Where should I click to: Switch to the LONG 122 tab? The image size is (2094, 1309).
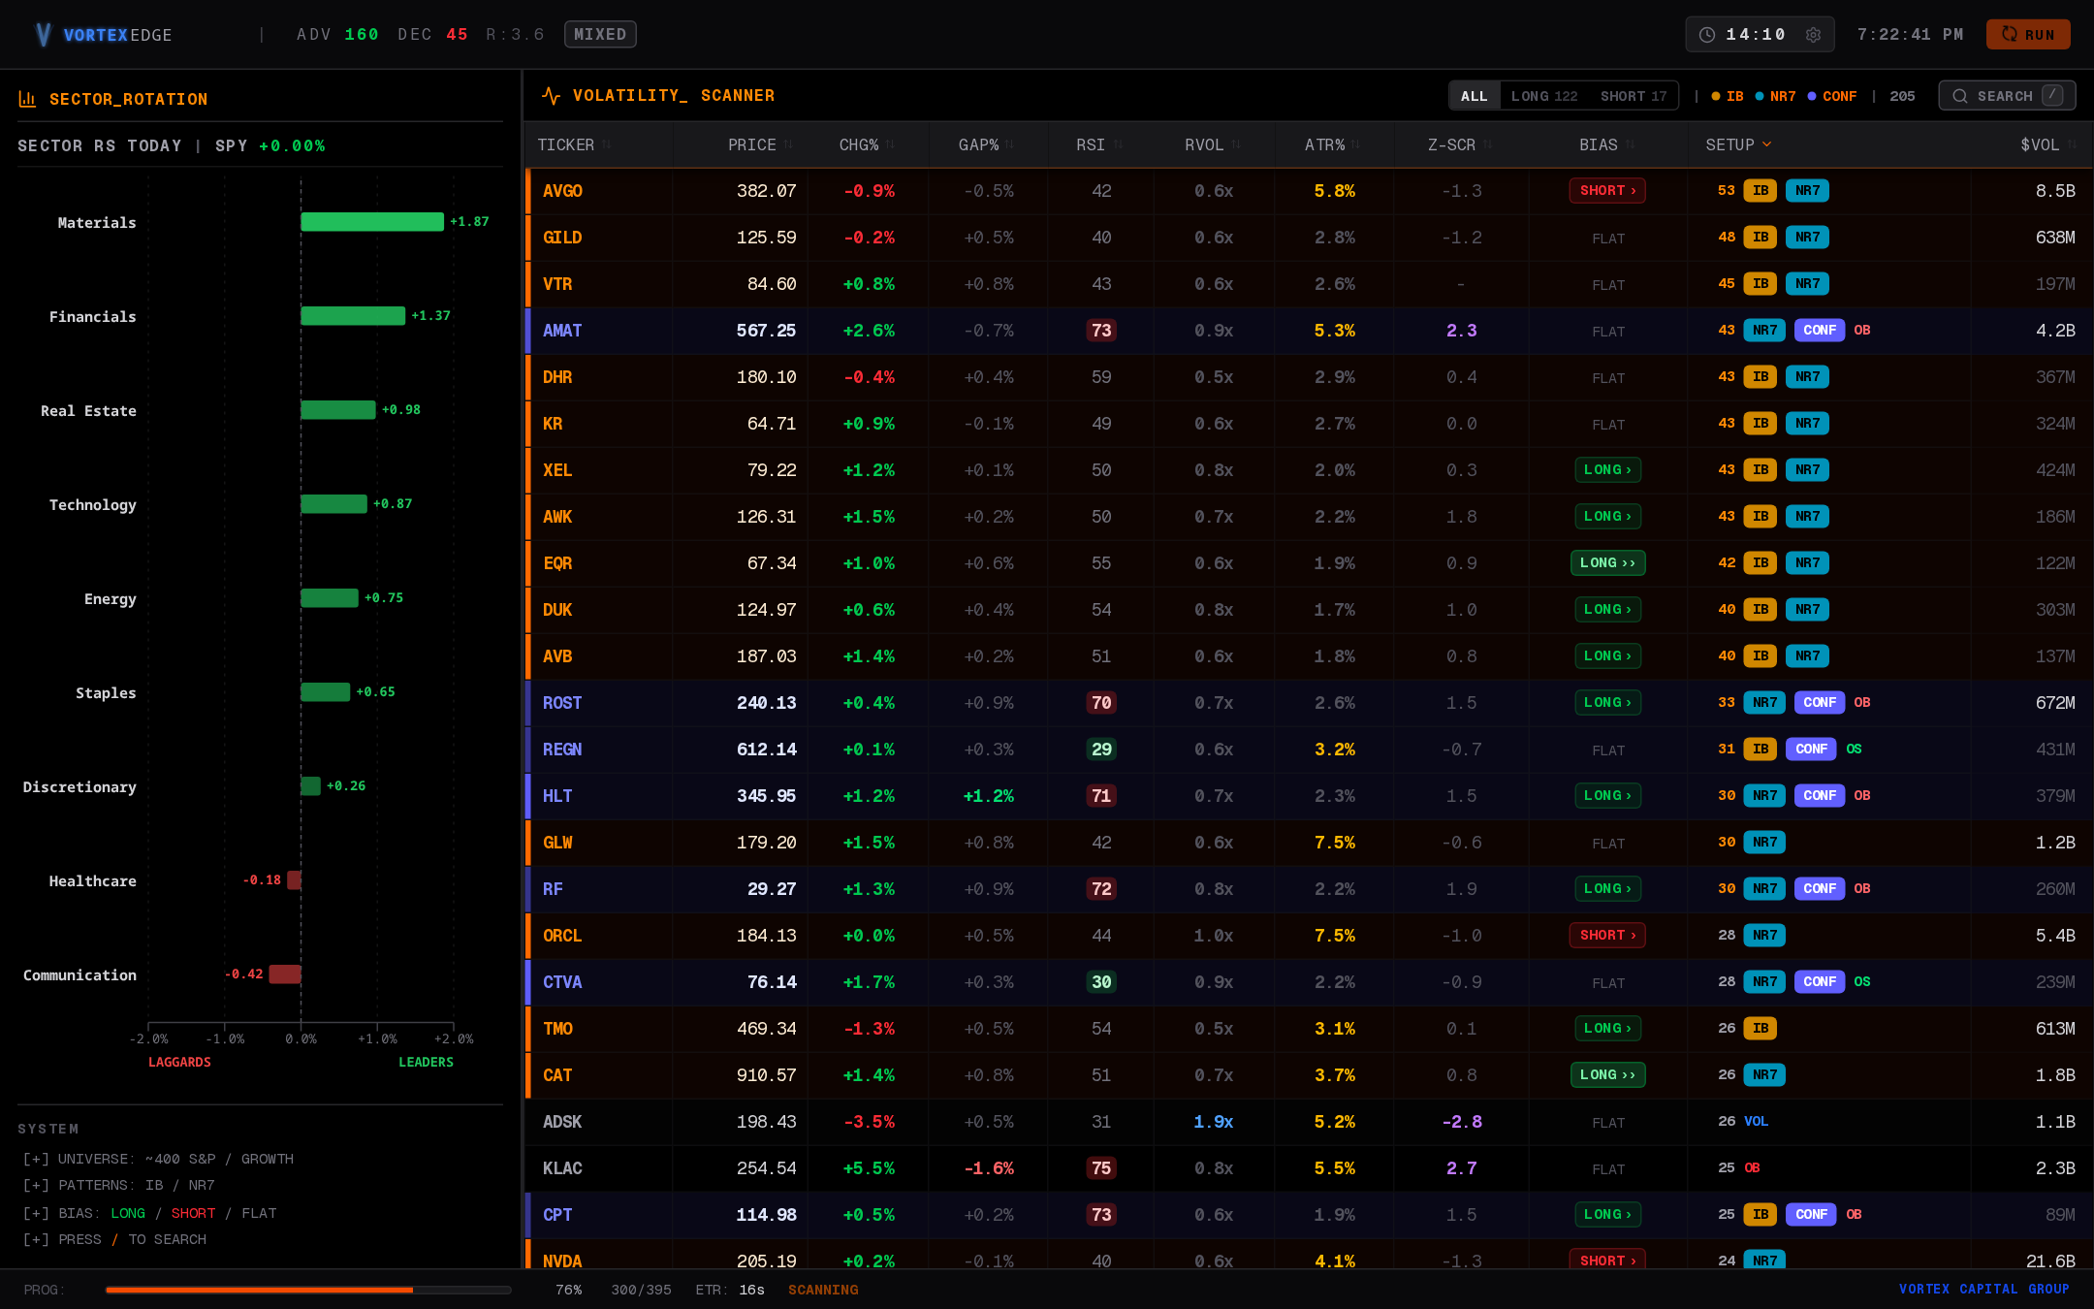click(1544, 96)
